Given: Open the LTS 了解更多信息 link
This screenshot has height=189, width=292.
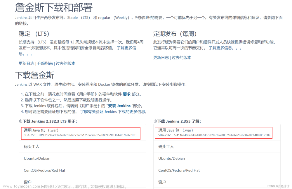Looking at the screenshot, I should click(x=126, y=48).
